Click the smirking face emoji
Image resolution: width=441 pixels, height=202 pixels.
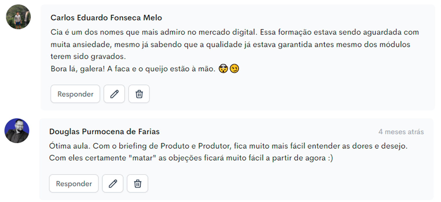[234, 69]
